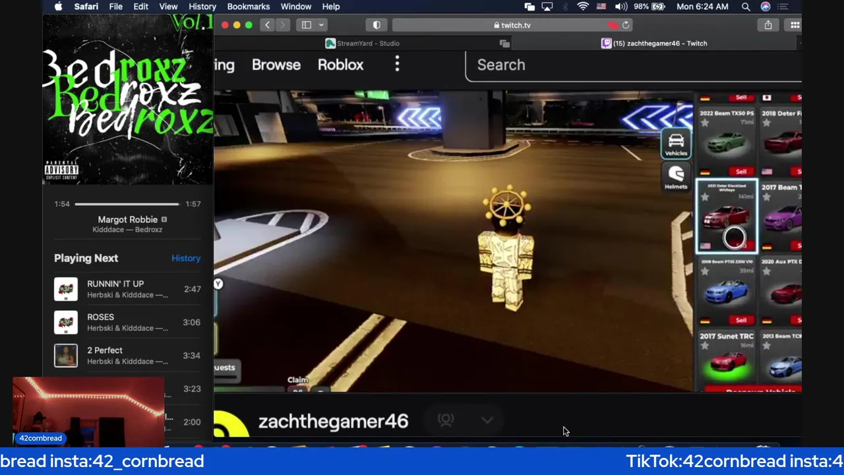Open the View menu

click(x=168, y=7)
